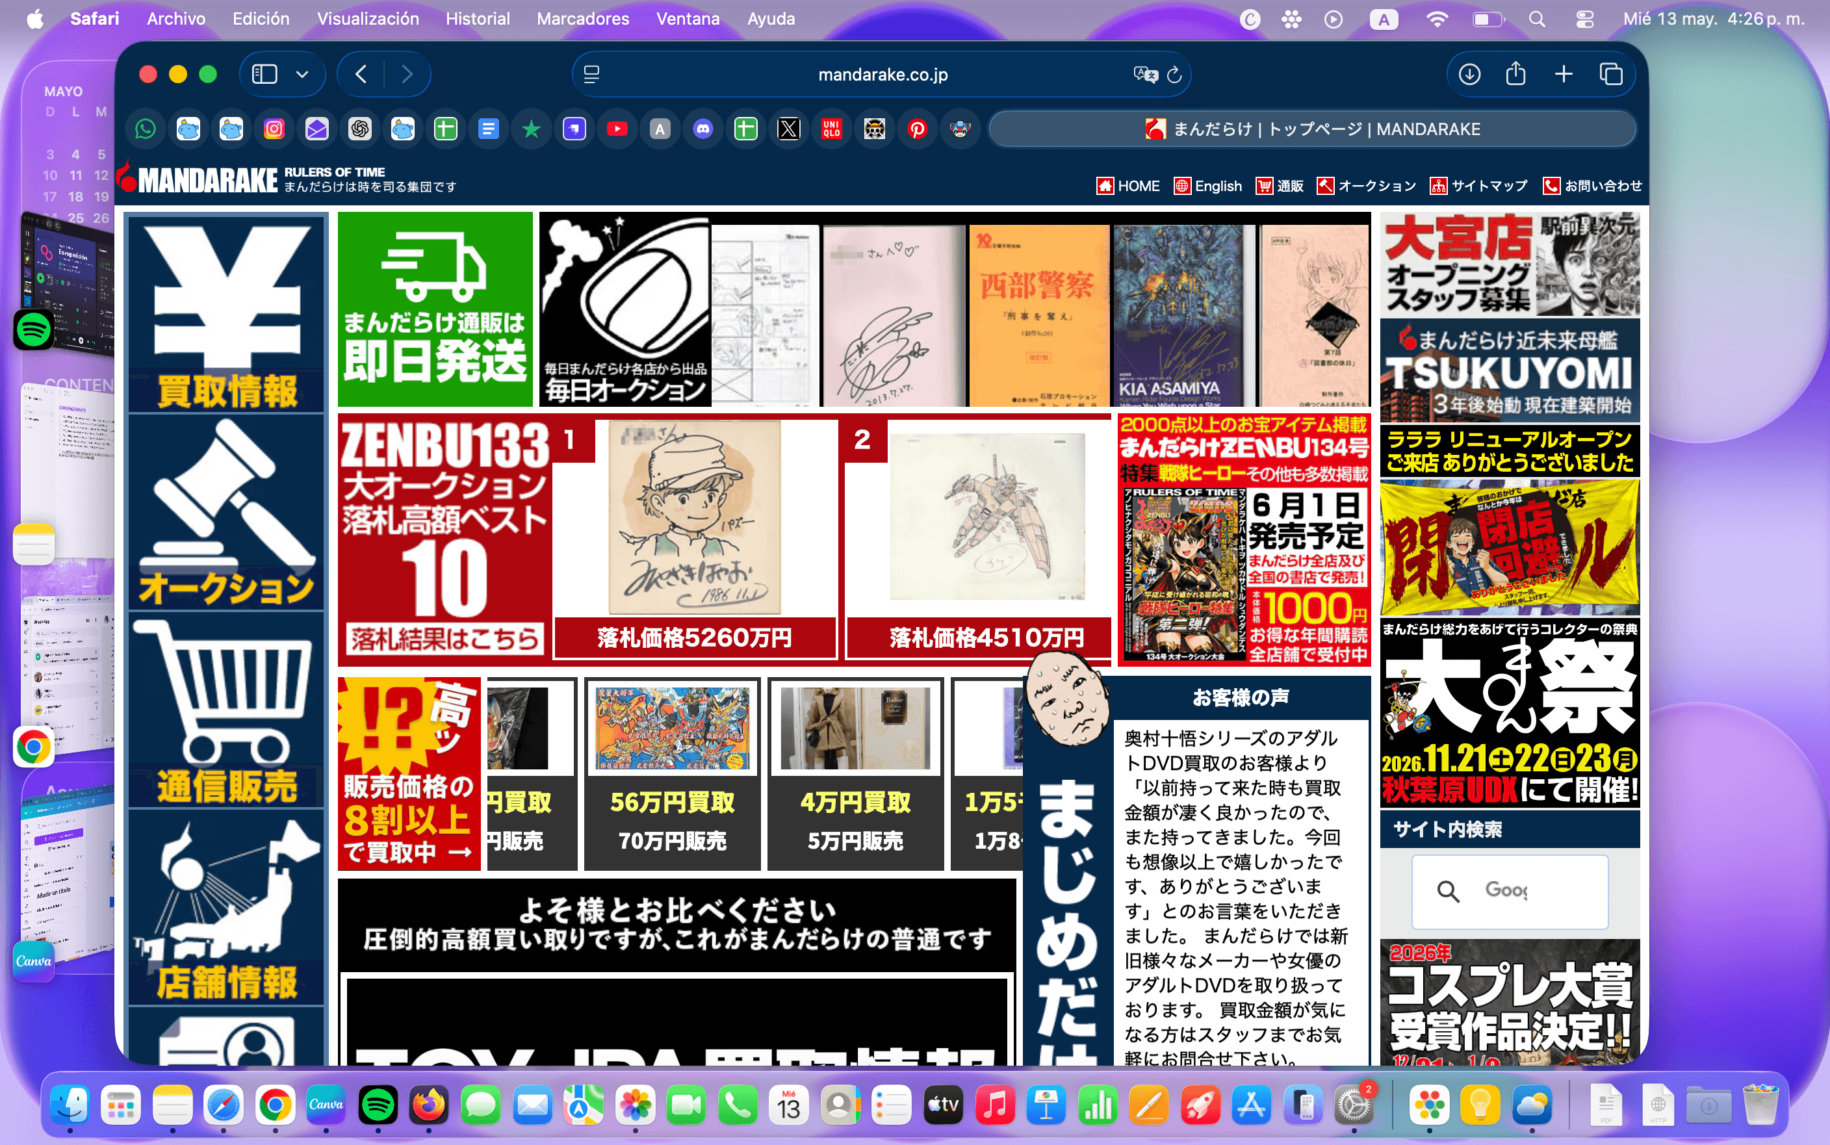Open the オークション header link

click(1366, 187)
